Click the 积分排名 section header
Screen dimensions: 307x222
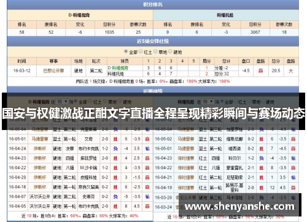(153, 4)
